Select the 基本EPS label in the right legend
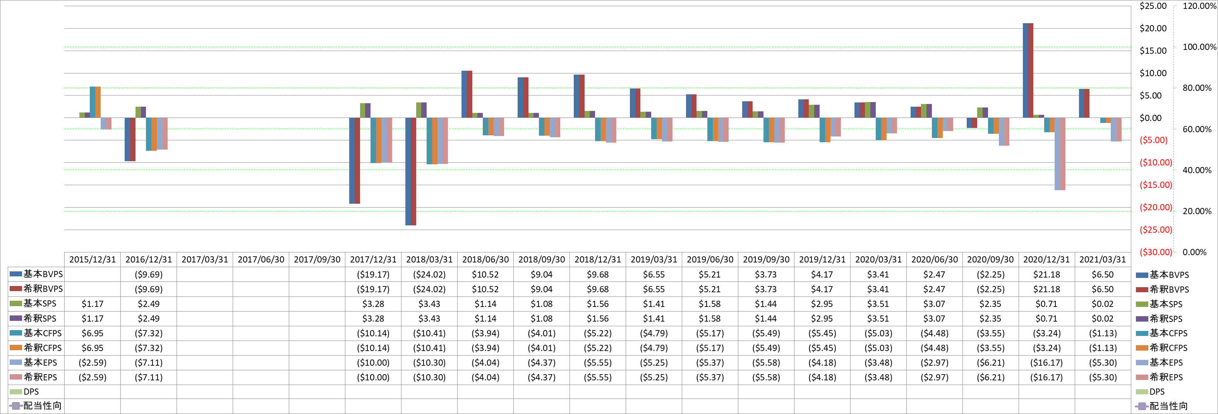 1166,363
